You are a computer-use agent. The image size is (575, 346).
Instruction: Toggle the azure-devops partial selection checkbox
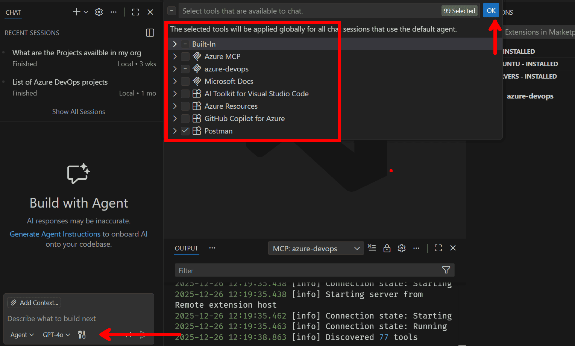[x=185, y=69]
